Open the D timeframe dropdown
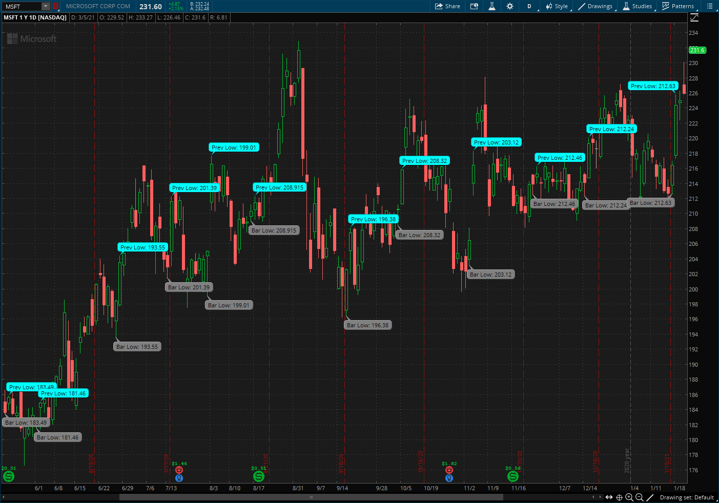Viewport: 719px width, 503px height. (529, 6)
